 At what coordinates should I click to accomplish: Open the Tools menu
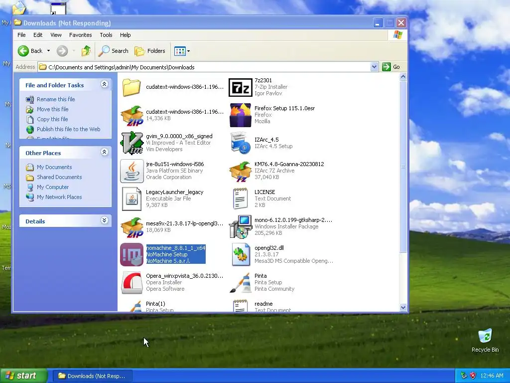click(106, 35)
